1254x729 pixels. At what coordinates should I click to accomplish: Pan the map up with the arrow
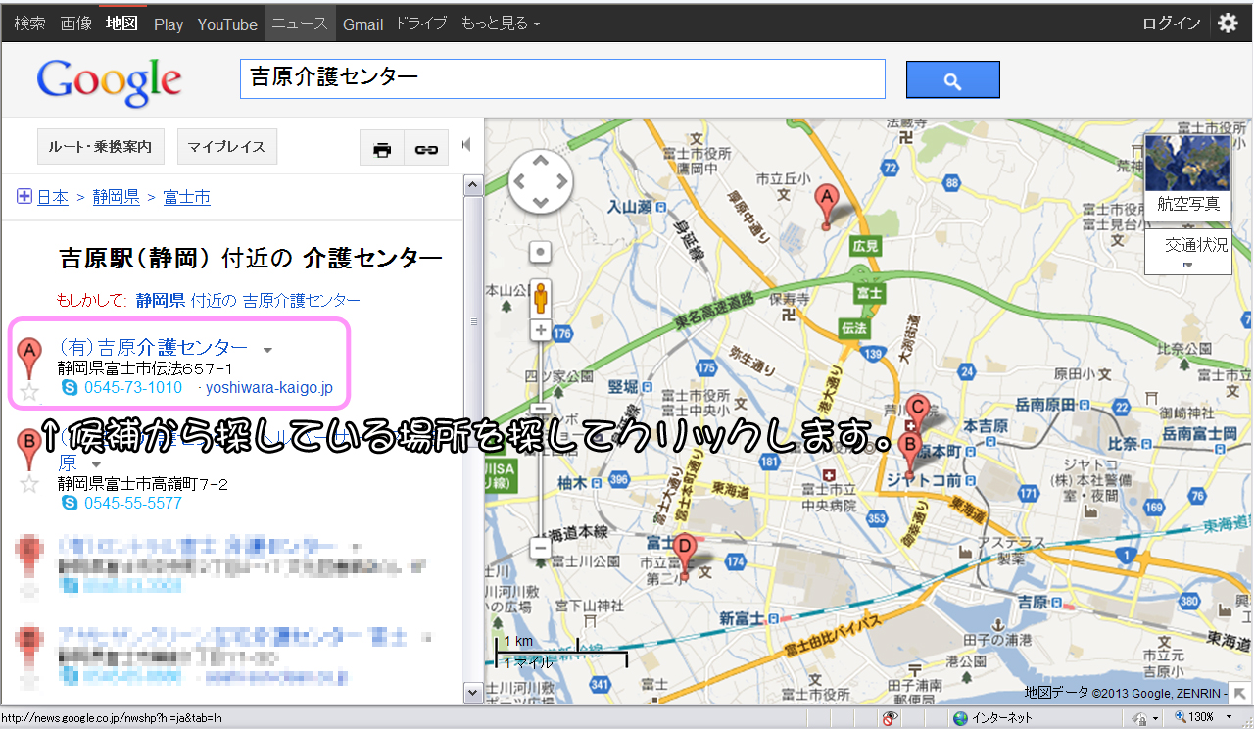pos(540,161)
